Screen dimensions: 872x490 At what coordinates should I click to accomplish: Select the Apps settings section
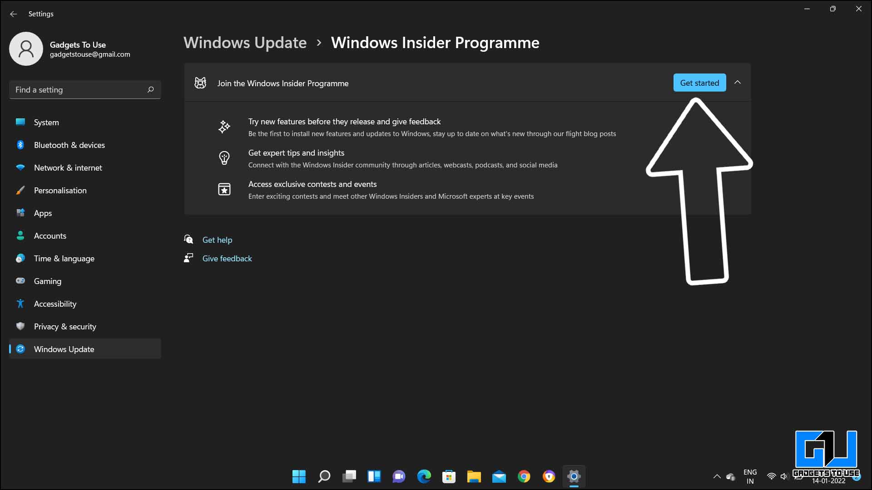click(43, 213)
